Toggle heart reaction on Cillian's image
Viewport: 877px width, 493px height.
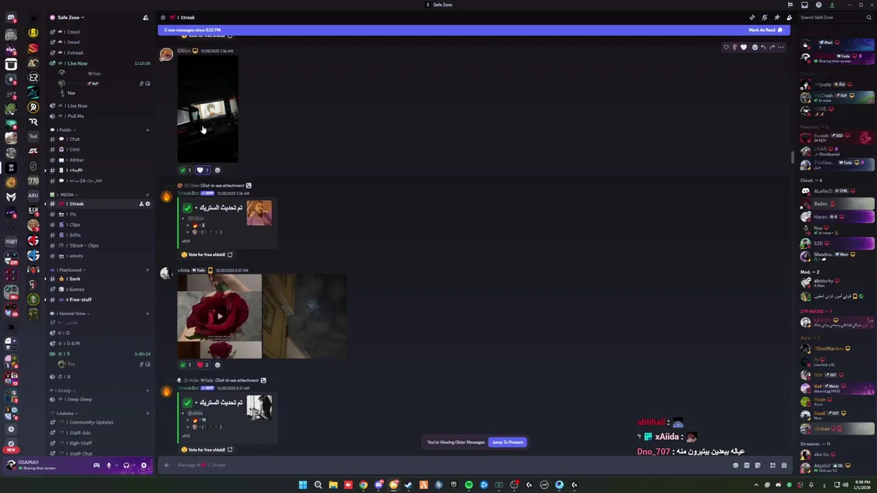pos(203,170)
